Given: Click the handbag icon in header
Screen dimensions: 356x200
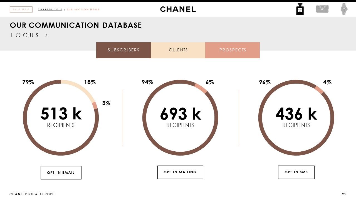Looking at the screenshot, I should click(x=322, y=9).
